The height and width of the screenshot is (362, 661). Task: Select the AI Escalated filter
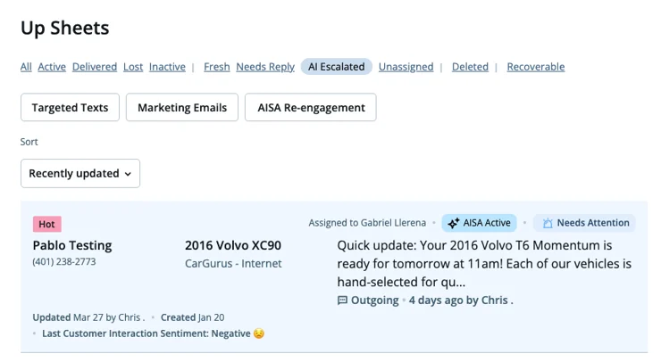tap(337, 67)
